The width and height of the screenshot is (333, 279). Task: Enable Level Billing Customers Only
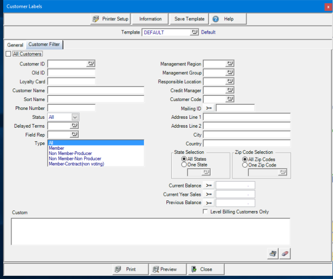pos(206,212)
